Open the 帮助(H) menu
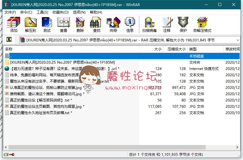Image resolution: width=243 pixels, height=160 pixels. (x=96, y=12)
